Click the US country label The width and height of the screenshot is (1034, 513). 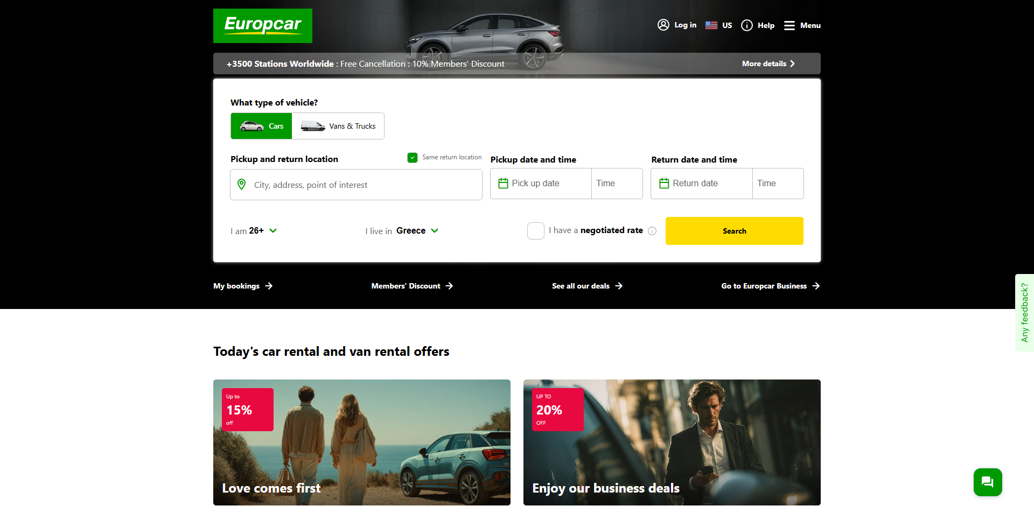[727, 25]
